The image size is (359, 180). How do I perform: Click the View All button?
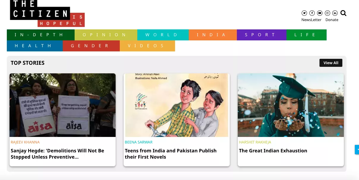point(331,63)
